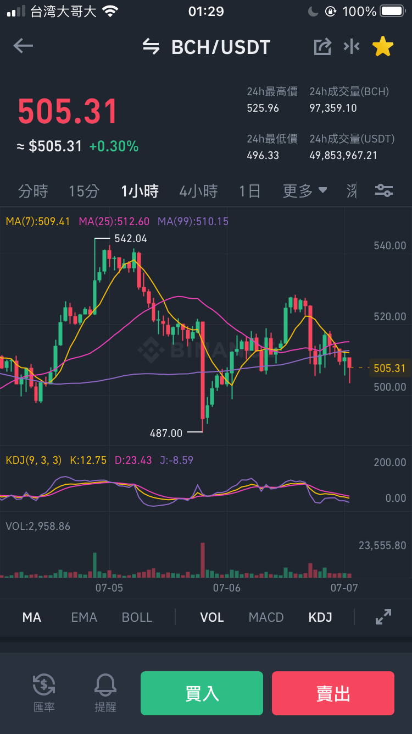Tap the 提醒 alert bell icon
Screen dimensions: 412x734
point(105,693)
